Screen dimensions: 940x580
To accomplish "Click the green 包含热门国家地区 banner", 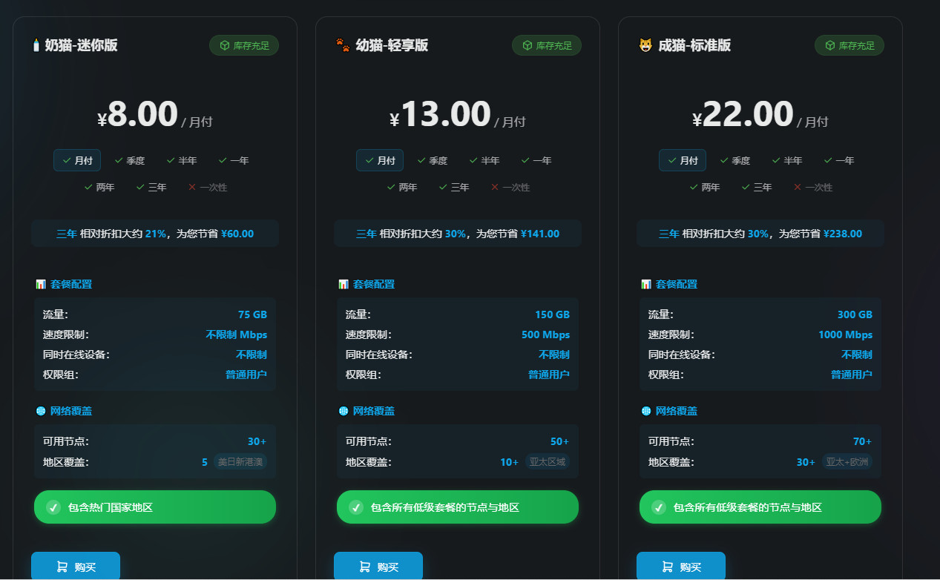I will pos(154,507).
